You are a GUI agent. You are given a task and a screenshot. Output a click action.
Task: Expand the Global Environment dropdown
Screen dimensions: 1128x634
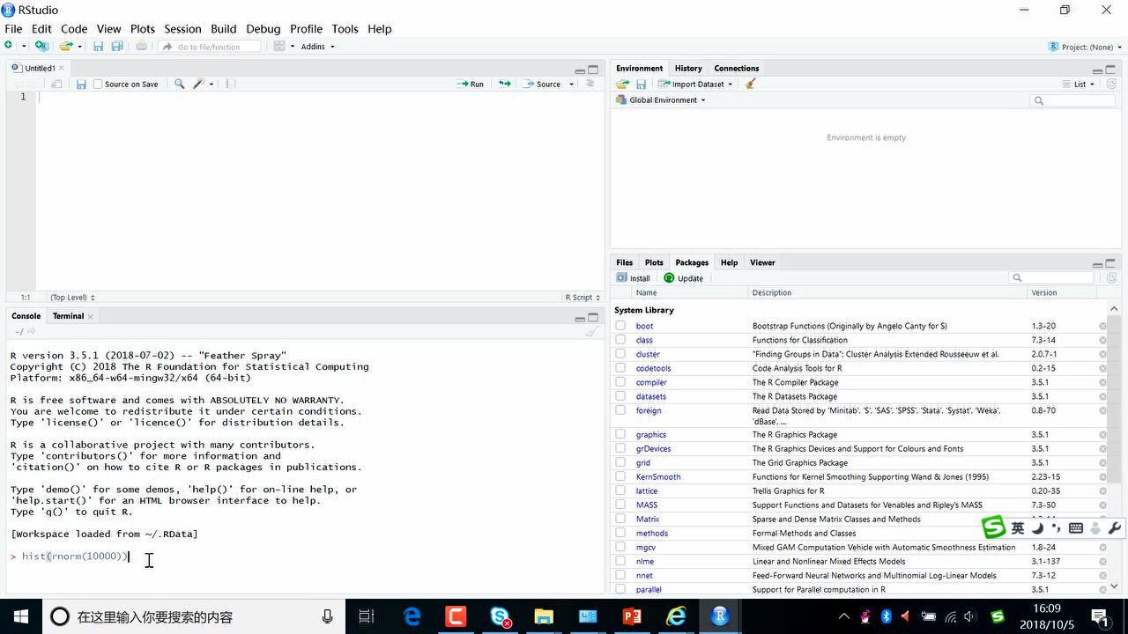[x=666, y=100]
